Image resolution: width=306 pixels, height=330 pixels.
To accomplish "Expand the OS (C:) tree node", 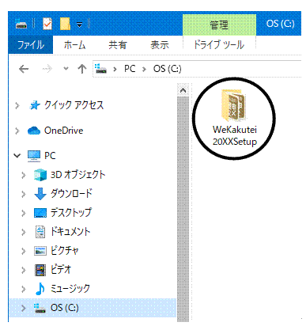I will click(24, 308).
